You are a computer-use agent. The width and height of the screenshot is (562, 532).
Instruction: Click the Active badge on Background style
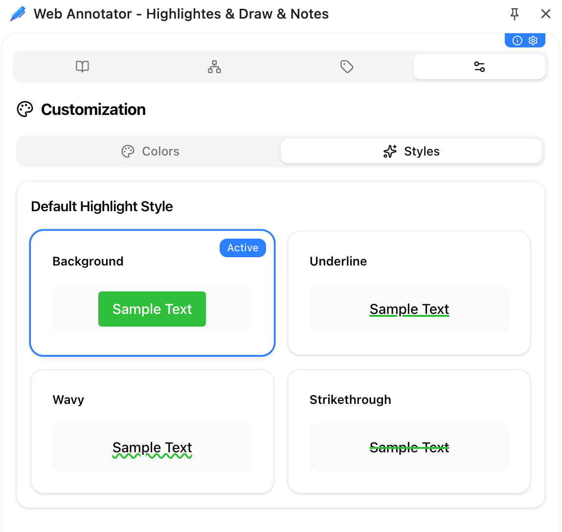[x=243, y=248]
